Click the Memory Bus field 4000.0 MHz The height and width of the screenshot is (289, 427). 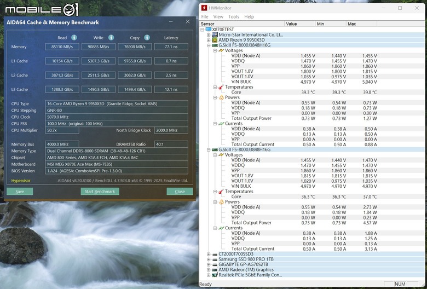(x=62, y=144)
